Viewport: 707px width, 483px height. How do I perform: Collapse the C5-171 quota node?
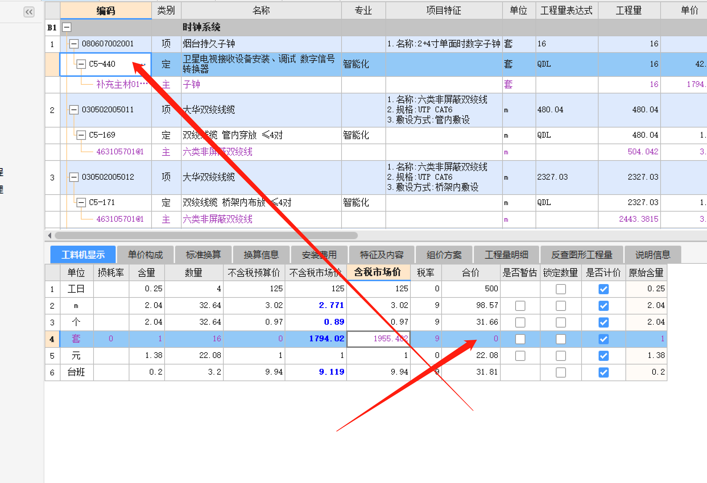[x=81, y=203]
